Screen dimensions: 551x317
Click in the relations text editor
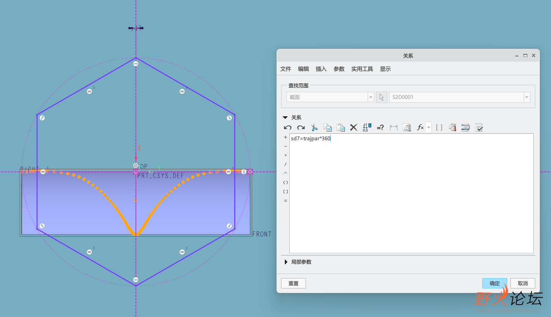[411, 193]
